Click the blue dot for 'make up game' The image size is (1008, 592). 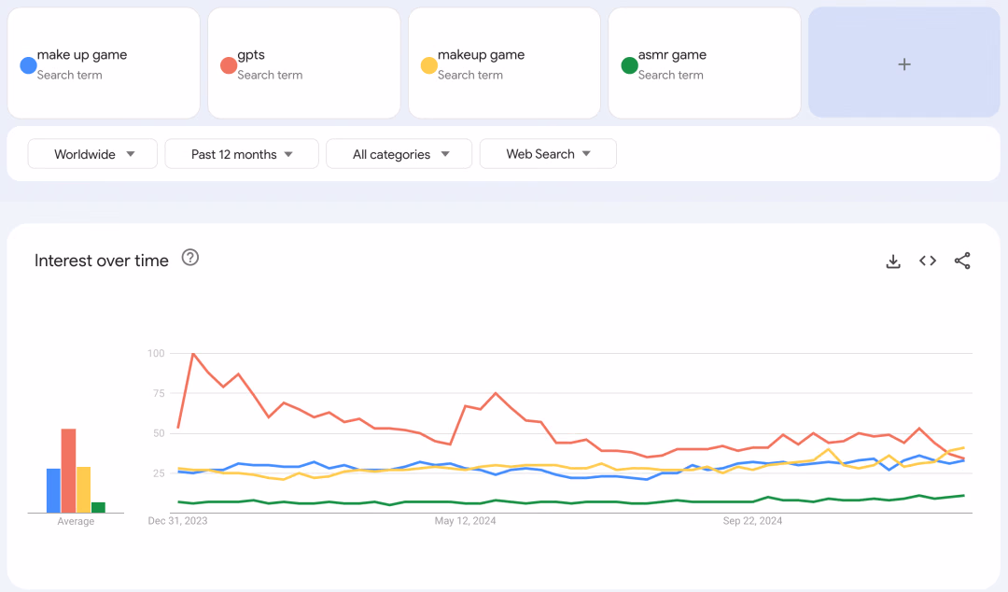click(28, 65)
